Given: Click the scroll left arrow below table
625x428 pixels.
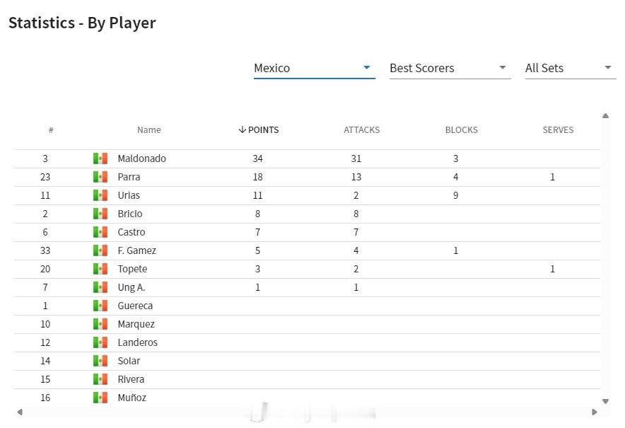Looking at the screenshot, I should coord(20,412).
